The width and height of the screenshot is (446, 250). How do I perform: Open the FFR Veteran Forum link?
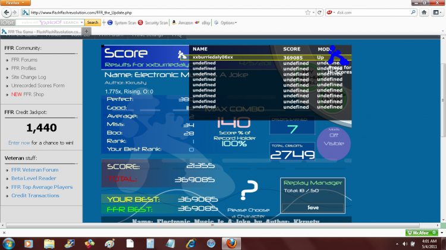pyautogui.click(x=34, y=170)
